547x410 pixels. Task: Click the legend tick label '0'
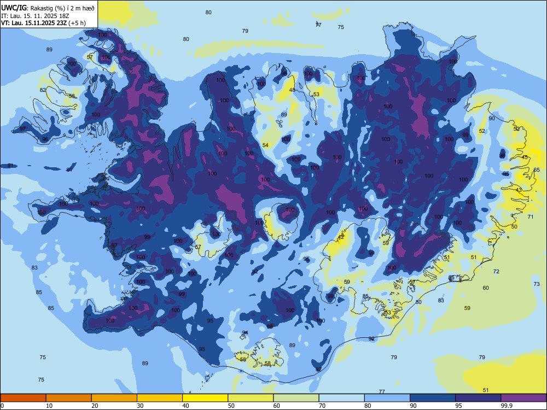point(2,406)
